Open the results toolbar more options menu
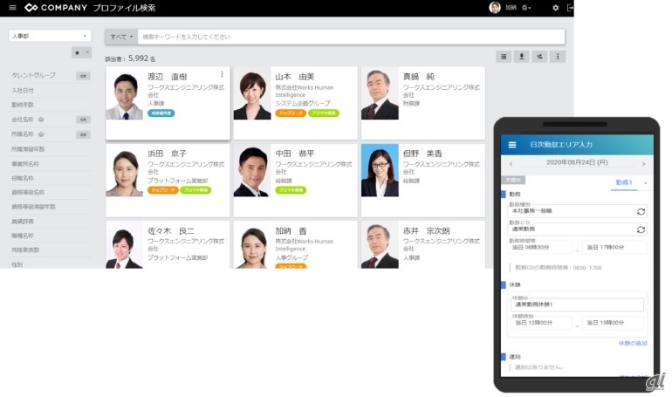 [558, 57]
